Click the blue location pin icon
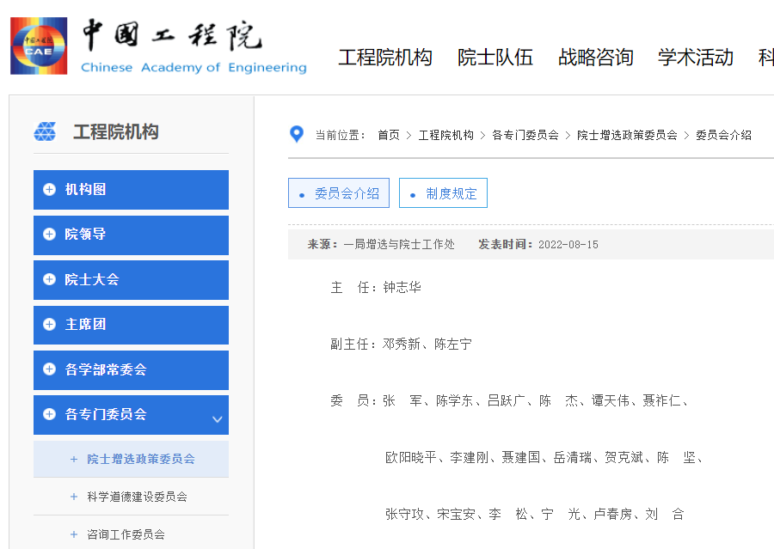 (297, 134)
